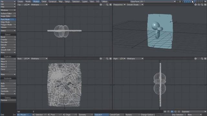Viewport: 207px width, 116px height.
Task: Open the Wireframe dropdown of the Right viewport
Action: coord(135,59)
